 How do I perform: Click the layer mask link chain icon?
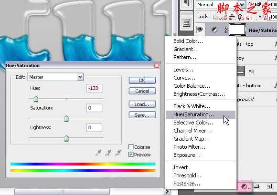(x=225, y=30)
